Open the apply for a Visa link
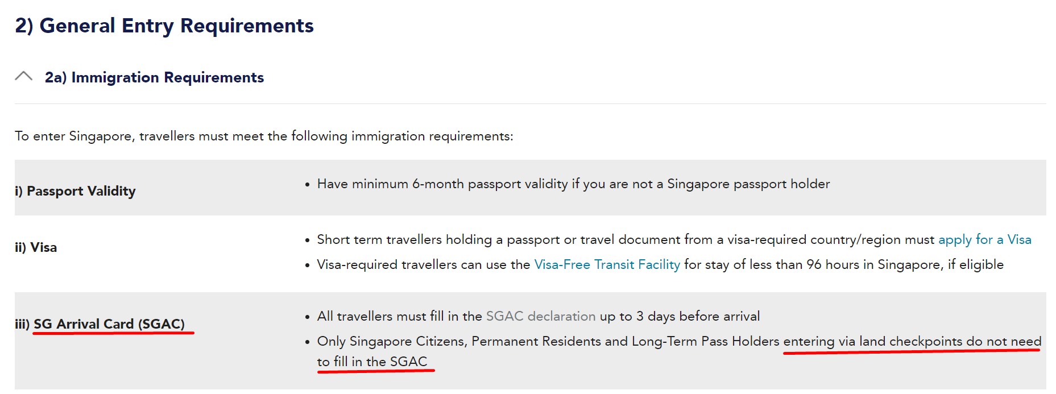The image size is (1056, 394). [x=984, y=240]
